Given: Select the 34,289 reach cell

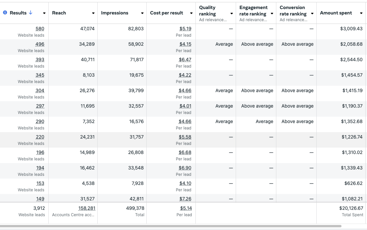Looking at the screenshot, I should click(87, 44).
